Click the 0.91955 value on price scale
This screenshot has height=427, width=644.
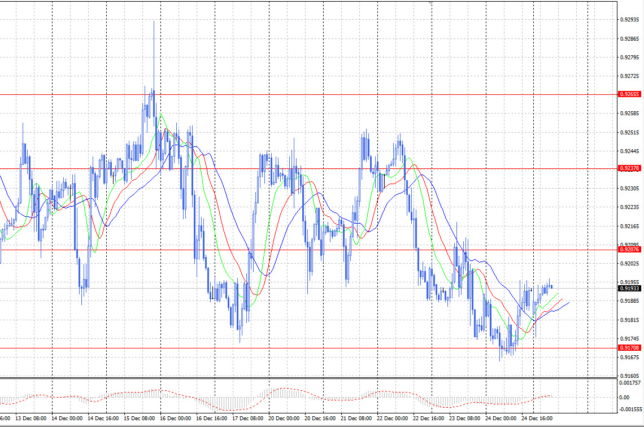630,282
